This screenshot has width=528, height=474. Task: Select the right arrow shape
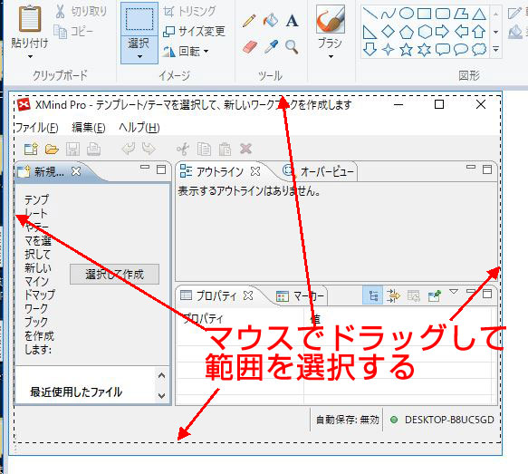pyautogui.click(x=442, y=32)
